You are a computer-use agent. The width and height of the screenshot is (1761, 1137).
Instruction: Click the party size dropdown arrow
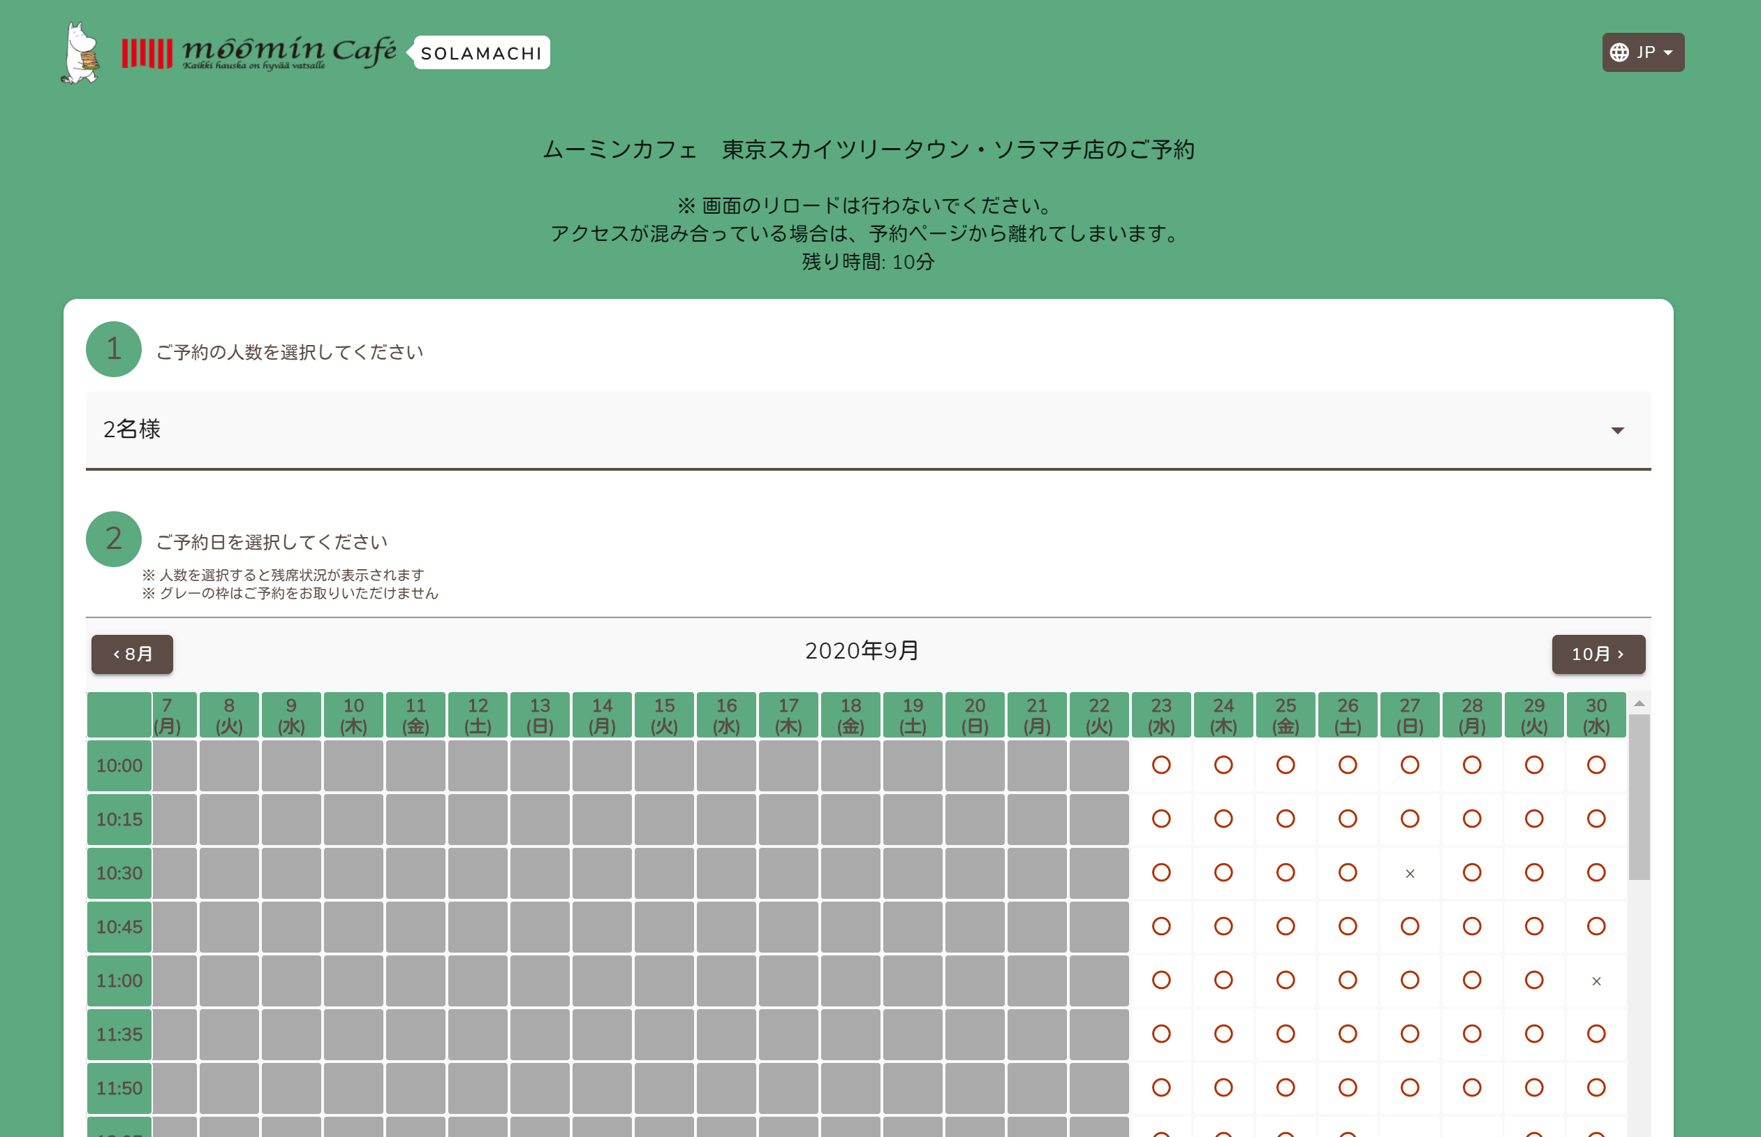[x=1617, y=430]
